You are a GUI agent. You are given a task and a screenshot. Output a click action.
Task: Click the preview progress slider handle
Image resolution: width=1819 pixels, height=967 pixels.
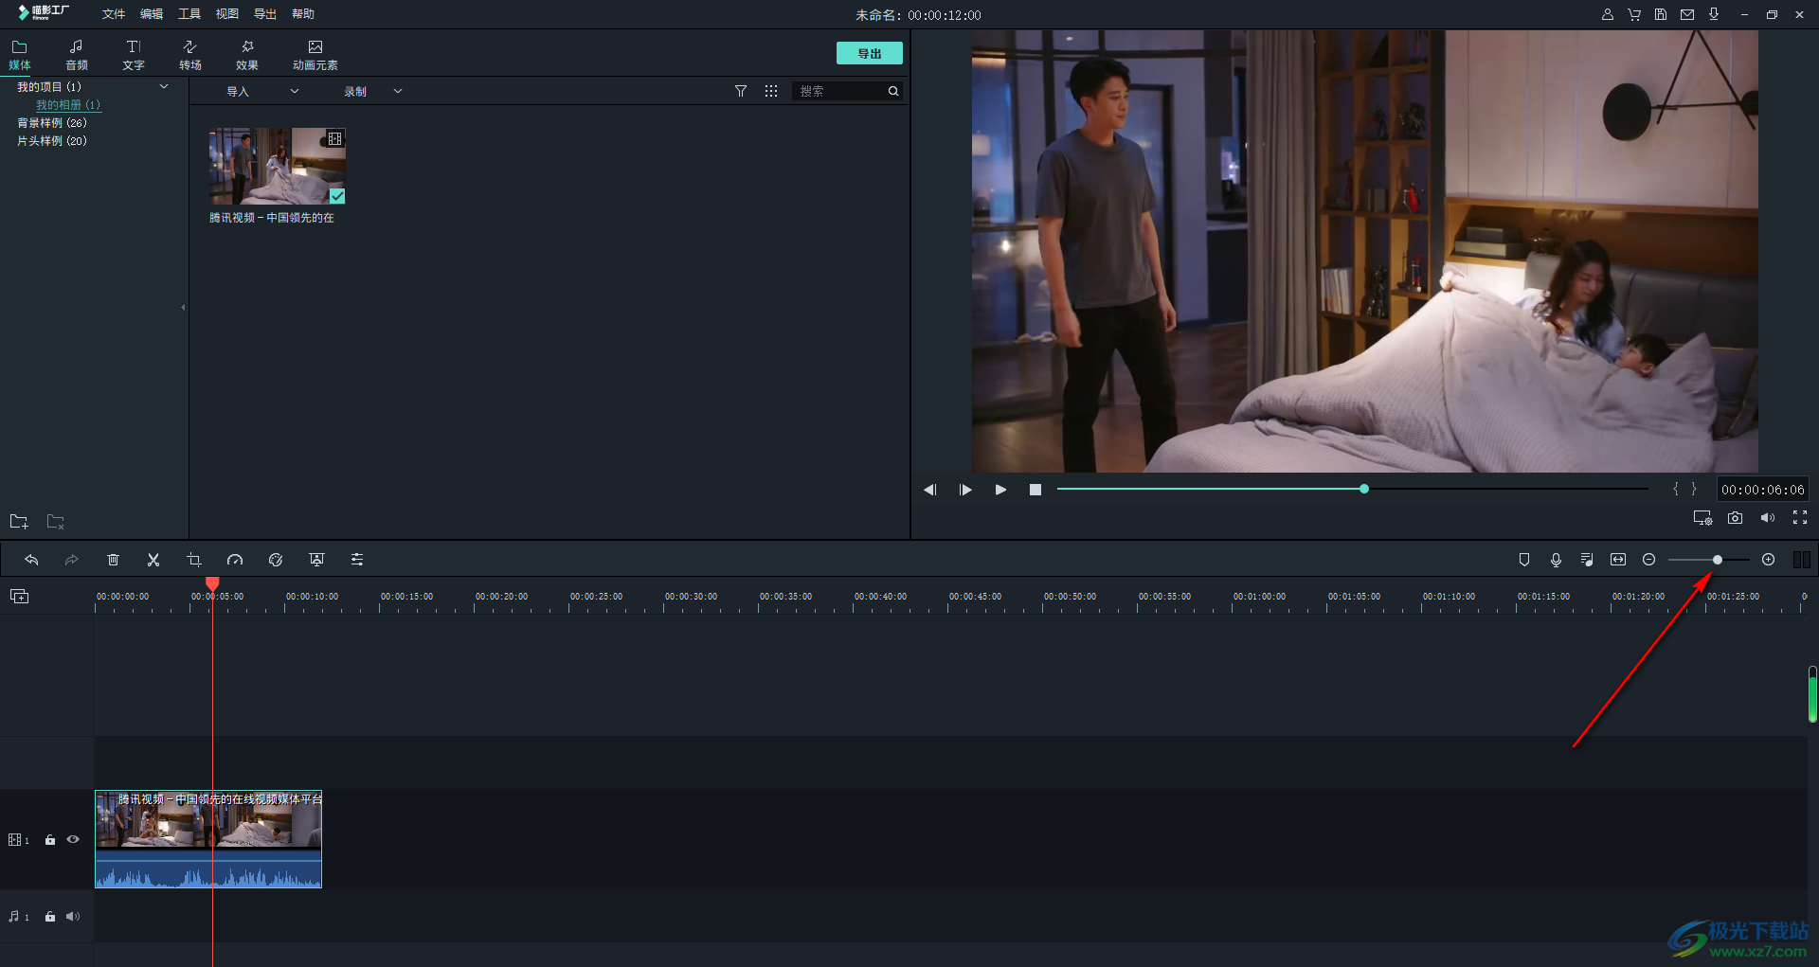point(1364,489)
